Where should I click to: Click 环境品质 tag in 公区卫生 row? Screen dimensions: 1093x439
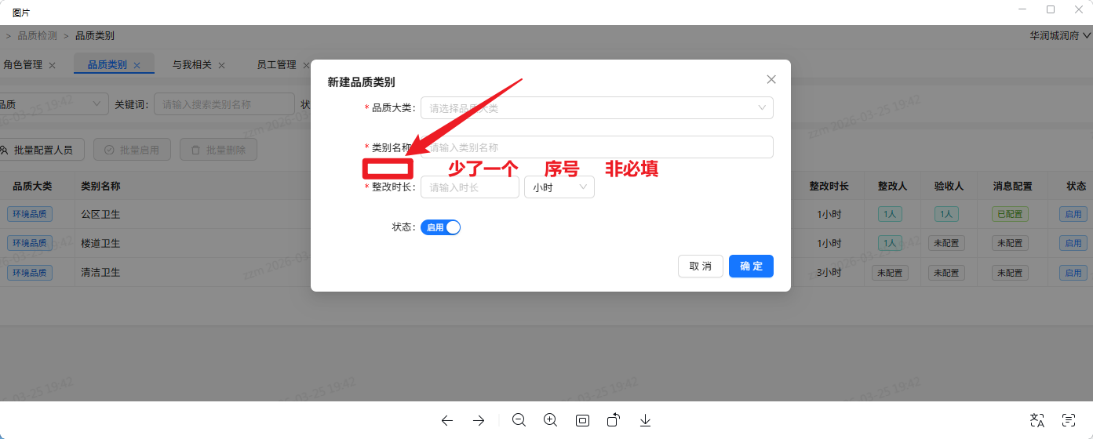[30, 213]
